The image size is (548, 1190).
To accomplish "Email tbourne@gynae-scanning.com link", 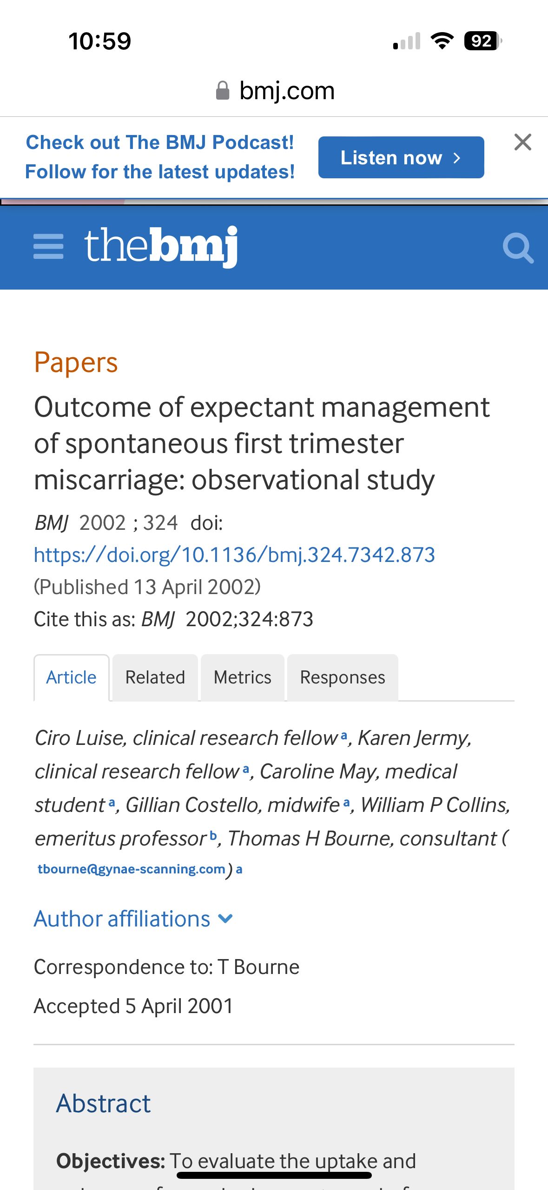I will coord(132,869).
